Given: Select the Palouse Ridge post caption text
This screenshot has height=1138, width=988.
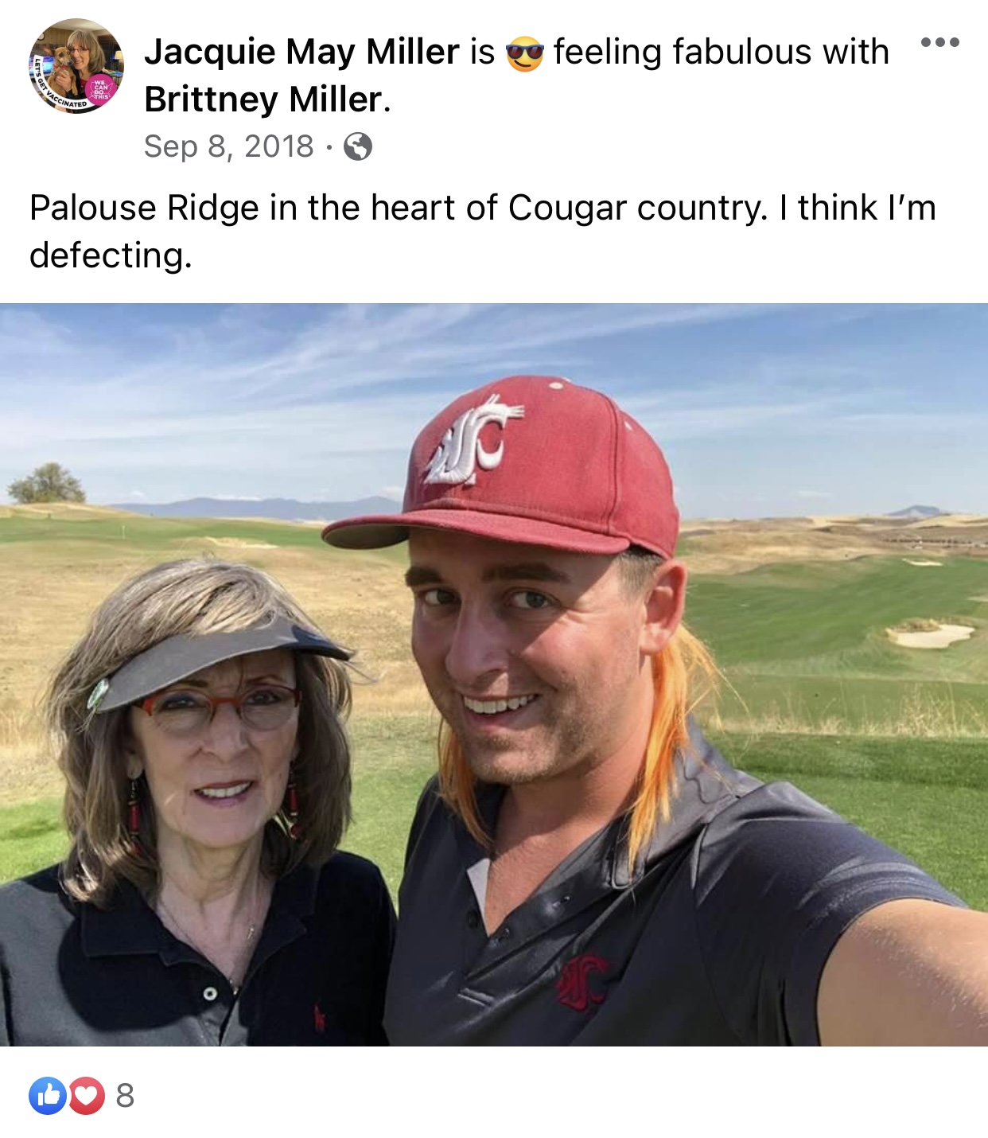Looking at the screenshot, I should coord(482,231).
